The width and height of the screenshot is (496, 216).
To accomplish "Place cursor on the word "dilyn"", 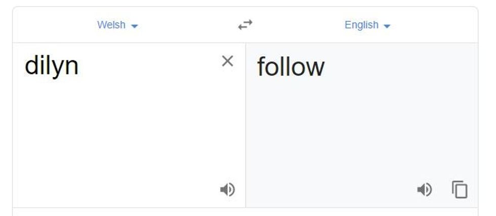I will 52,66.
